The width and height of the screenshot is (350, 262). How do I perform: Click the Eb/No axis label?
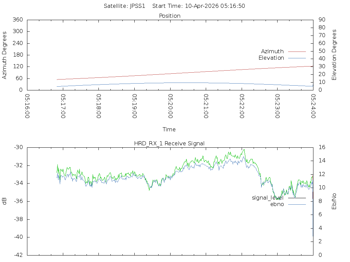pyautogui.click(x=334, y=201)
